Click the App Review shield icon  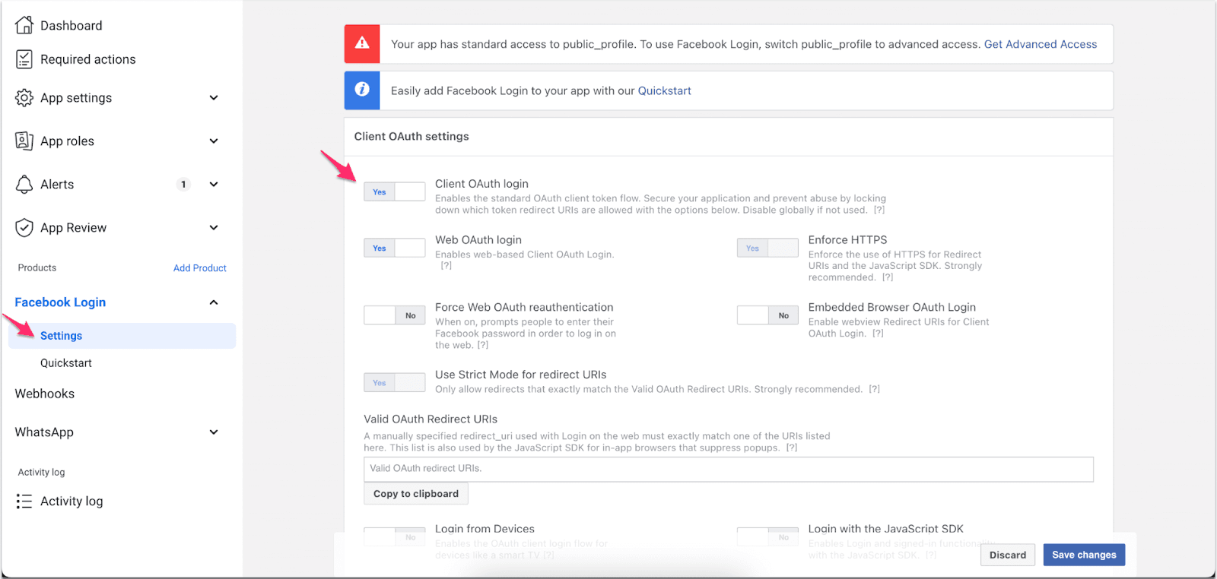[24, 228]
